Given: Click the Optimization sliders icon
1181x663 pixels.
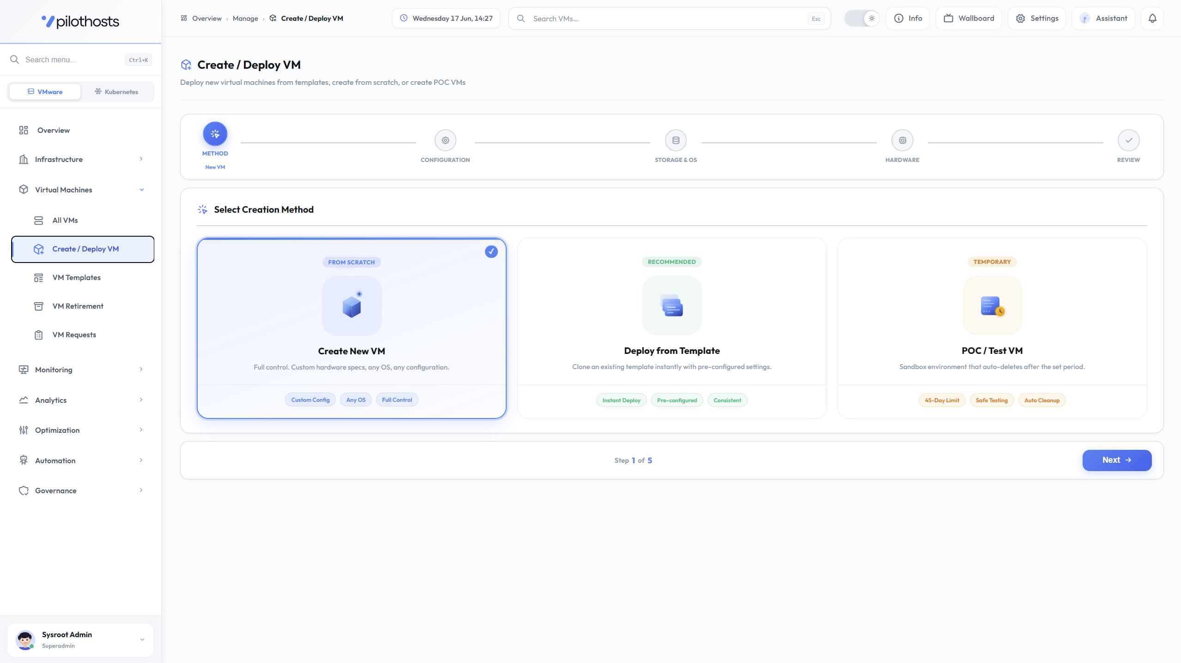Looking at the screenshot, I should tap(24, 430).
